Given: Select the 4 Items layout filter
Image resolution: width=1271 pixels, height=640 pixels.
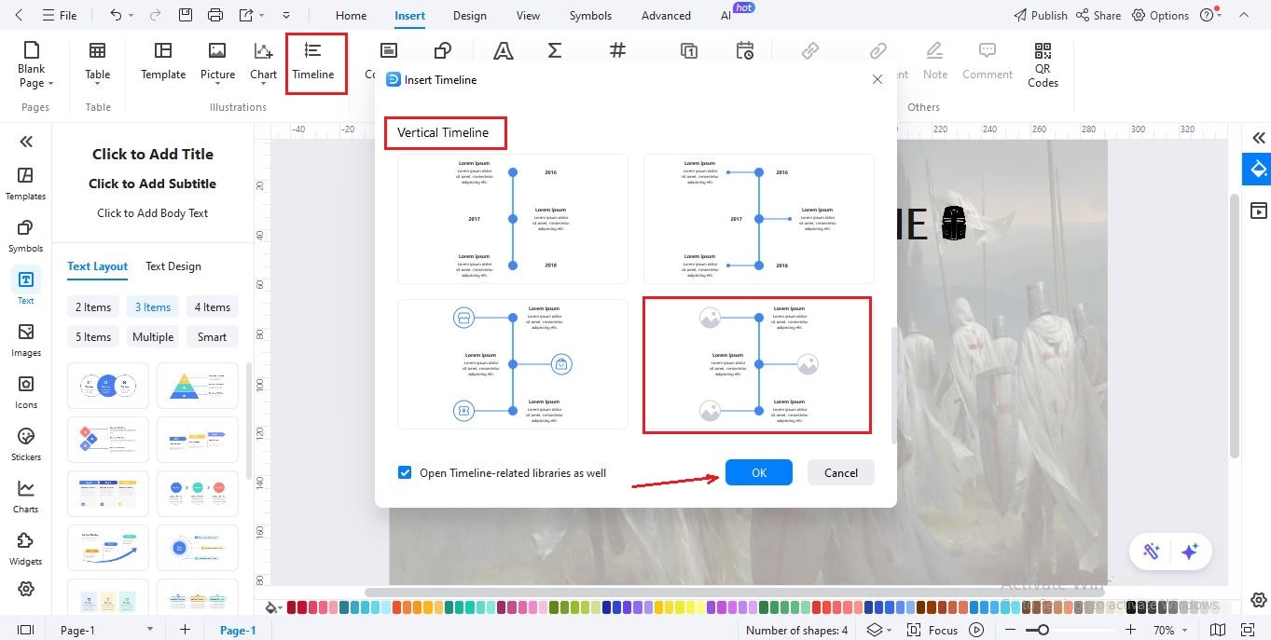Looking at the screenshot, I should click(x=212, y=307).
